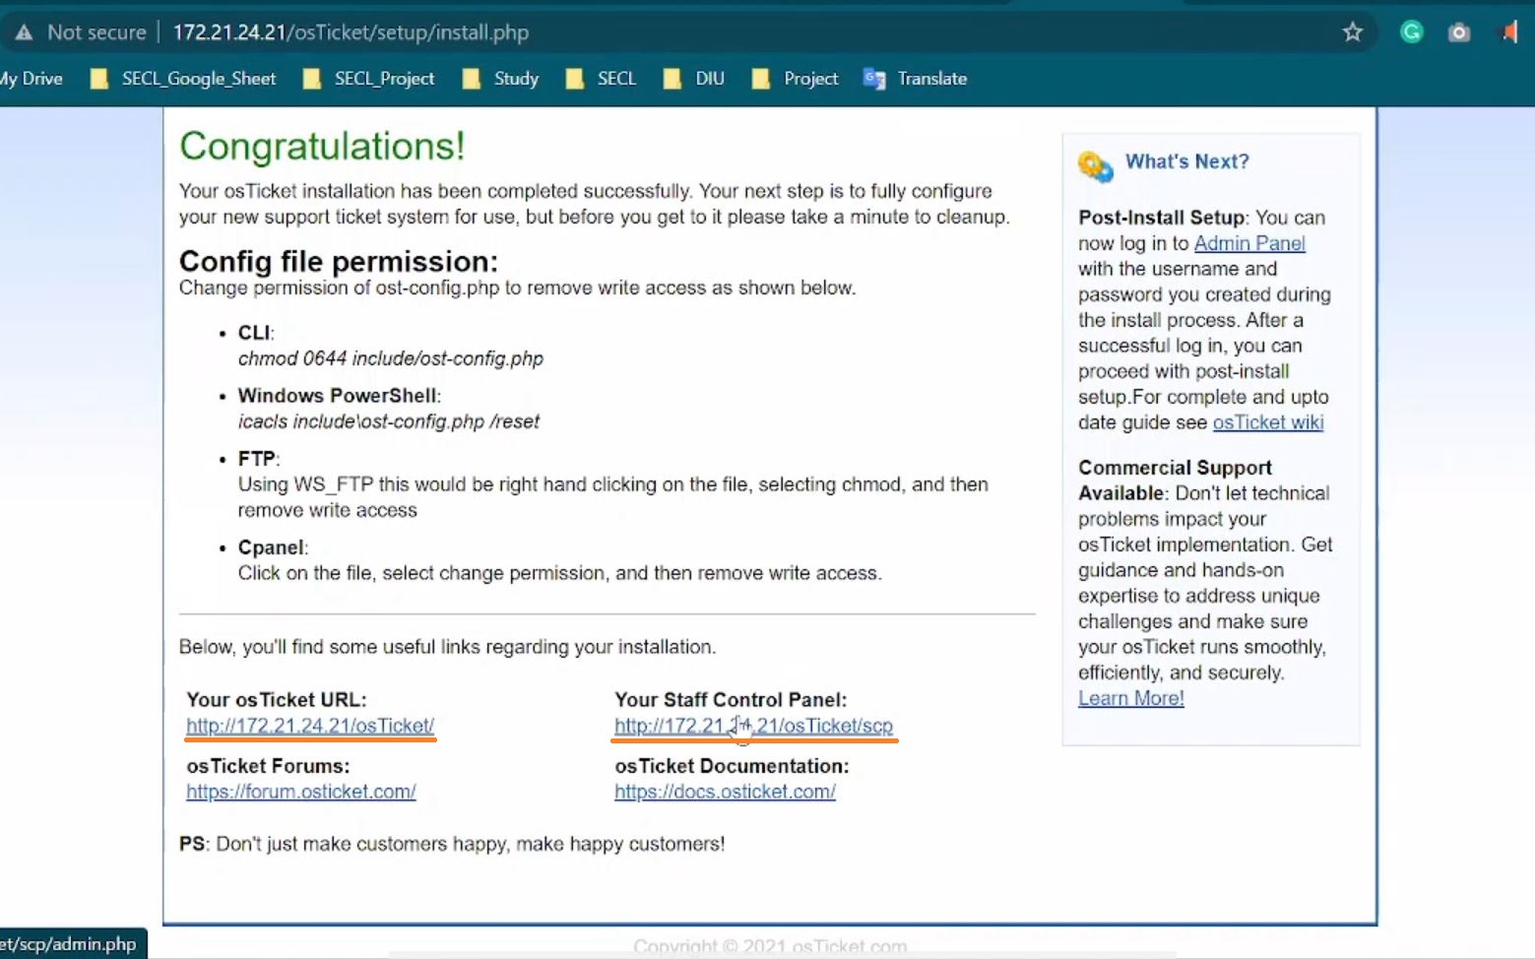Open the osTicket URL link

pyautogui.click(x=310, y=726)
